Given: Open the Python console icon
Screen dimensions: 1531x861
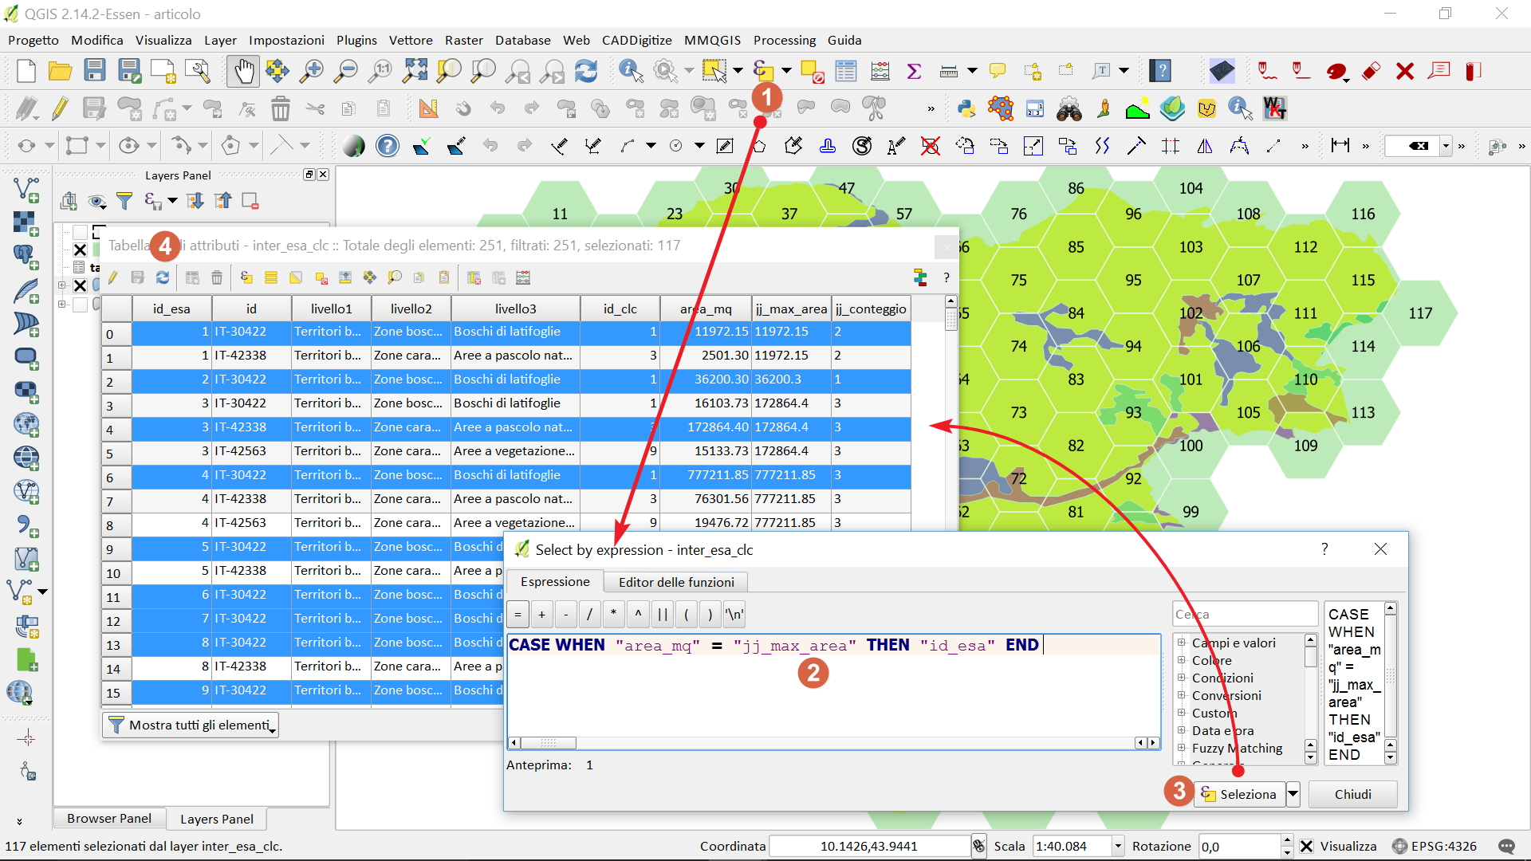Looking at the screenshot, I should pos(966,108).
